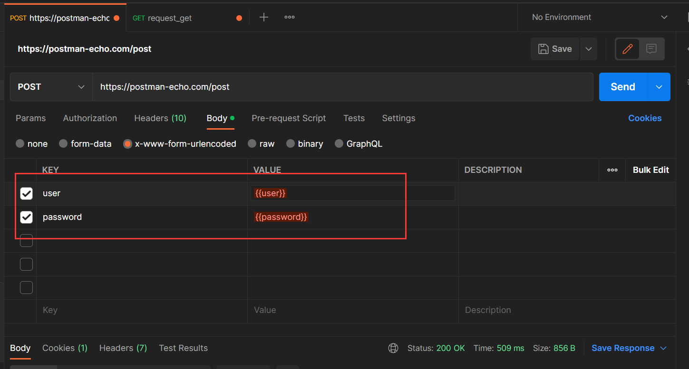This screenshot has width=689, height=369.
Task: Tick the first empty row checkbox
Action: pyautogui.click(x=26, y=241)
